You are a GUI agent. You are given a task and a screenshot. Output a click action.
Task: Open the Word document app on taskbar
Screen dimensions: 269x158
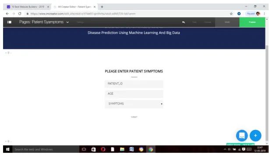(131, 149)
